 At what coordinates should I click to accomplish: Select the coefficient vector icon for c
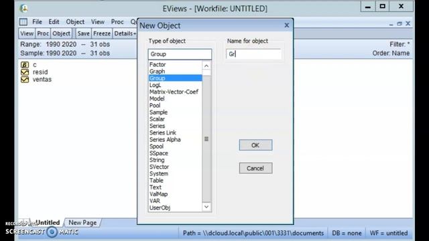pos(25,65)
